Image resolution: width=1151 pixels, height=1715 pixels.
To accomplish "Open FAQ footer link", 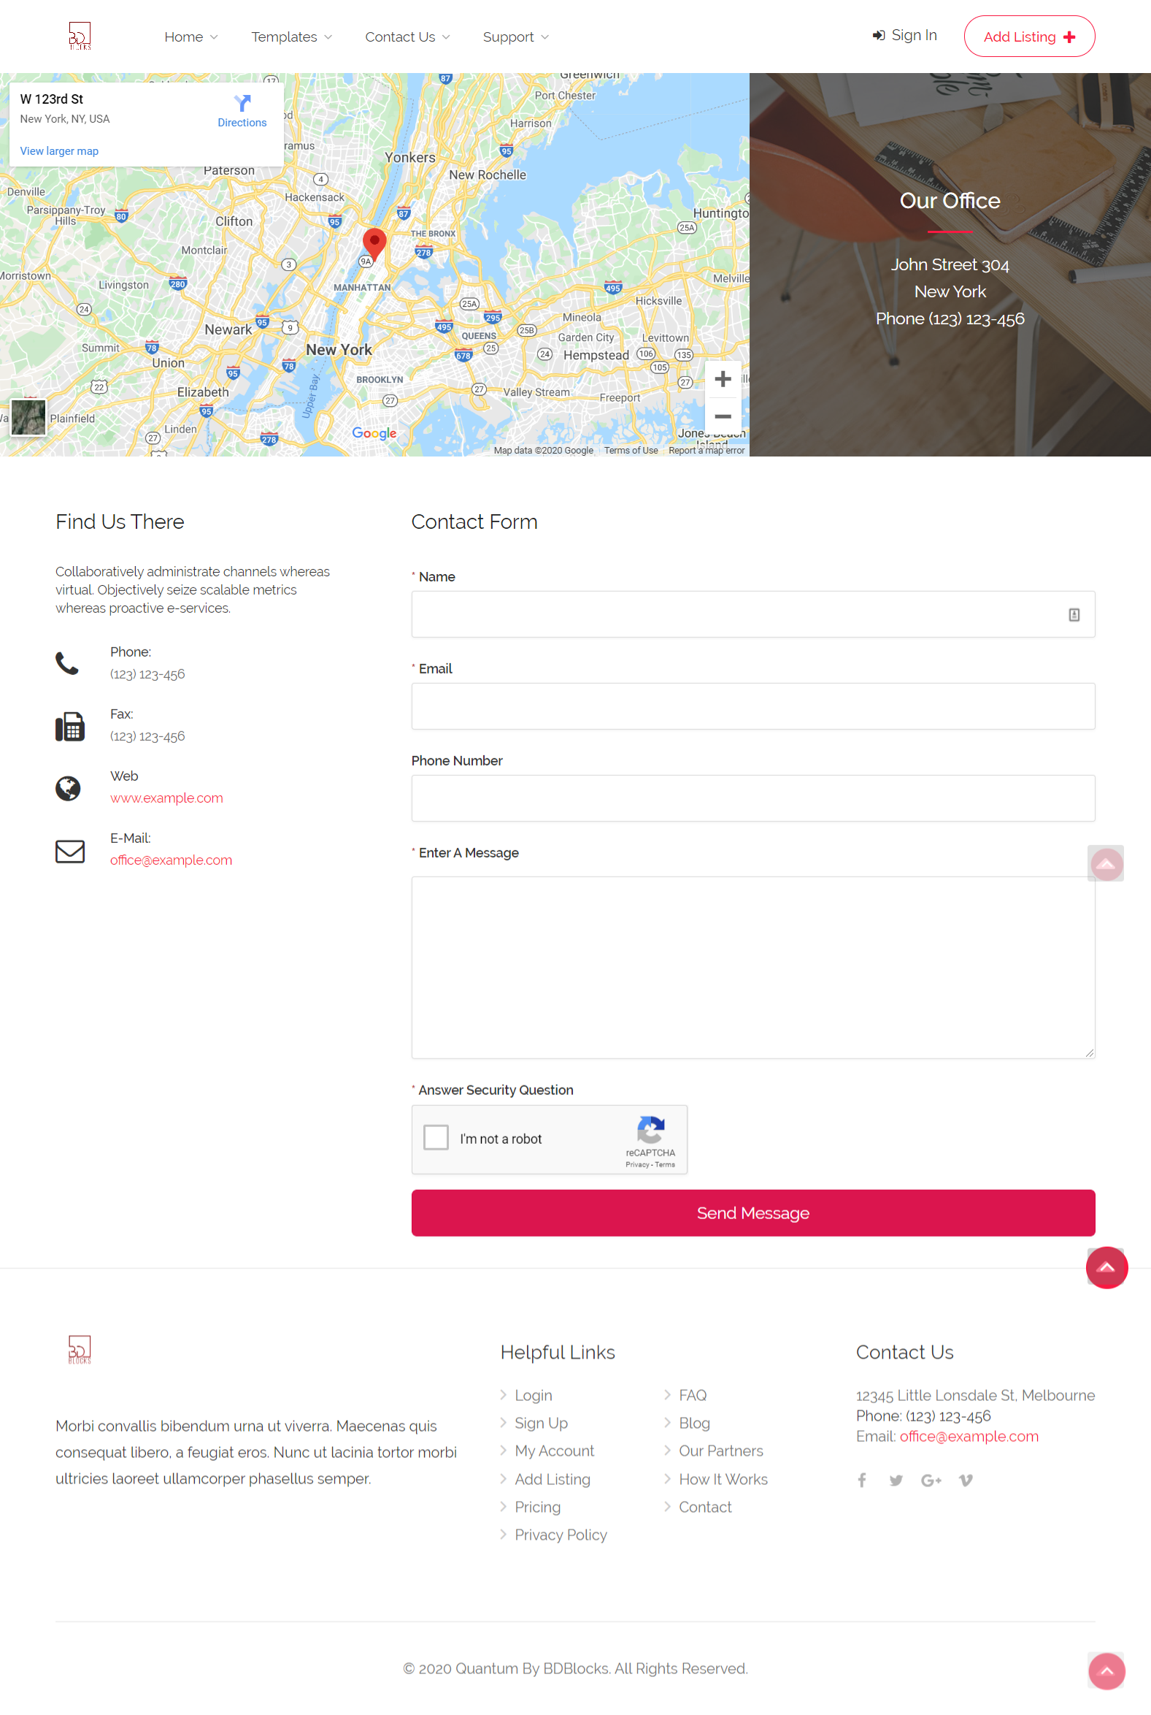I will 692,1395.
